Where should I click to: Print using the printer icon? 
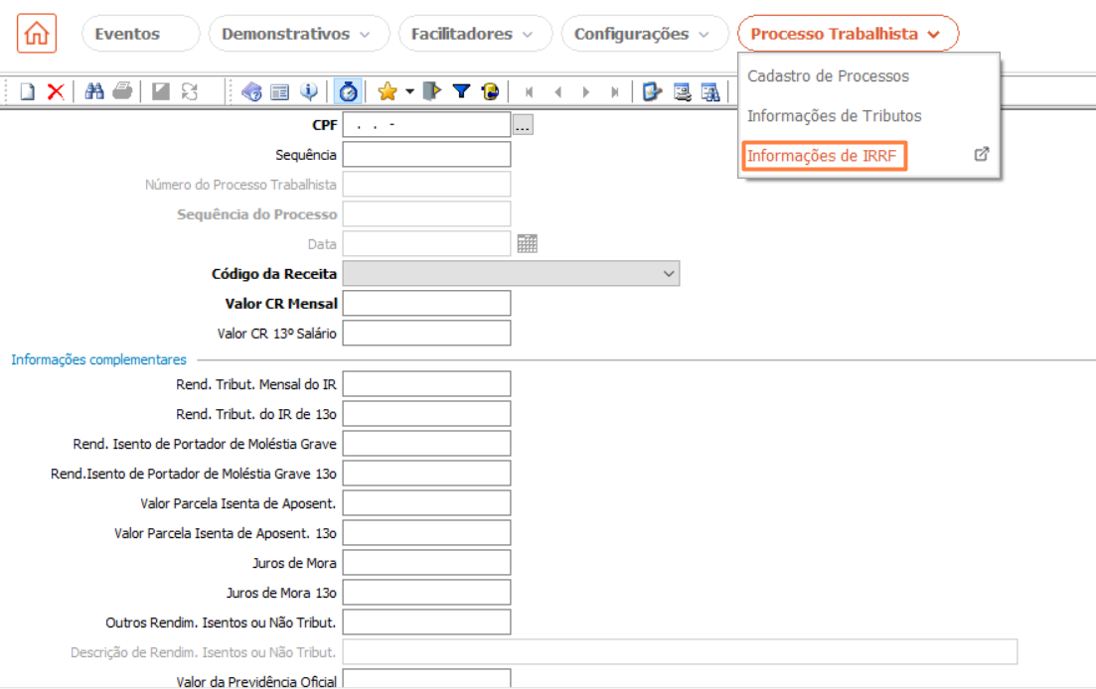(x=122, y=91)
